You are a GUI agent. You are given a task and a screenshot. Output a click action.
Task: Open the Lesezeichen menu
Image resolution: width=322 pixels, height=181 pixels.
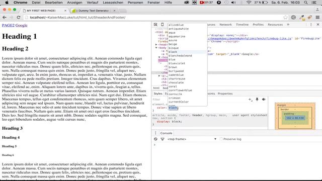click(x=113, y=3)
